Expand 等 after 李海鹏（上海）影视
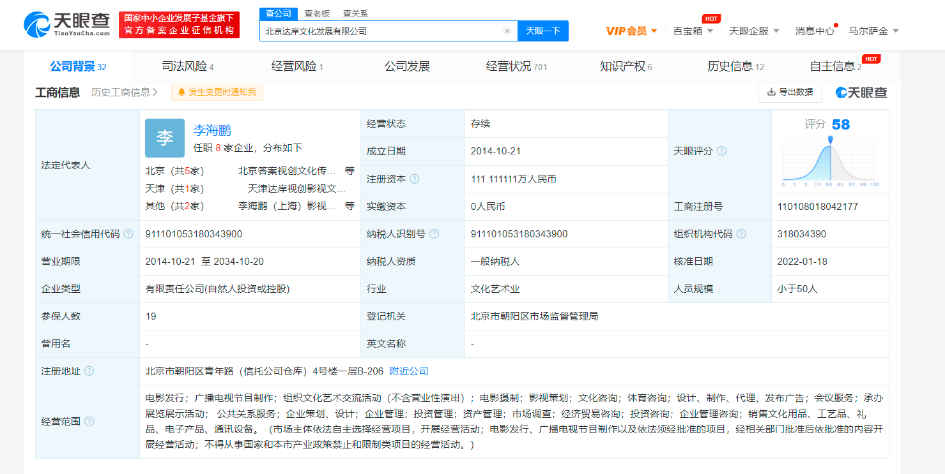This screenshot has width=945, height=474. tap(350, 206)
